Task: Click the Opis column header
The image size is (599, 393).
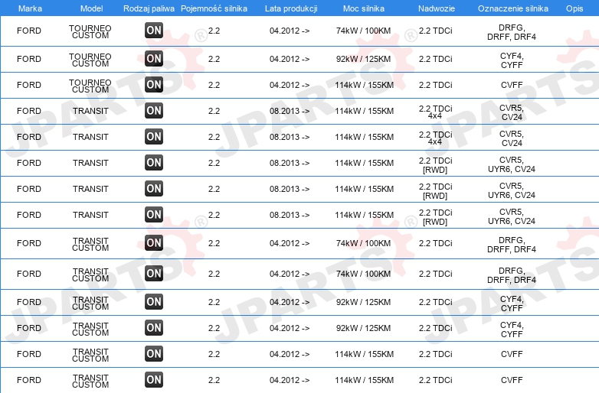Action: click(574, 8)
